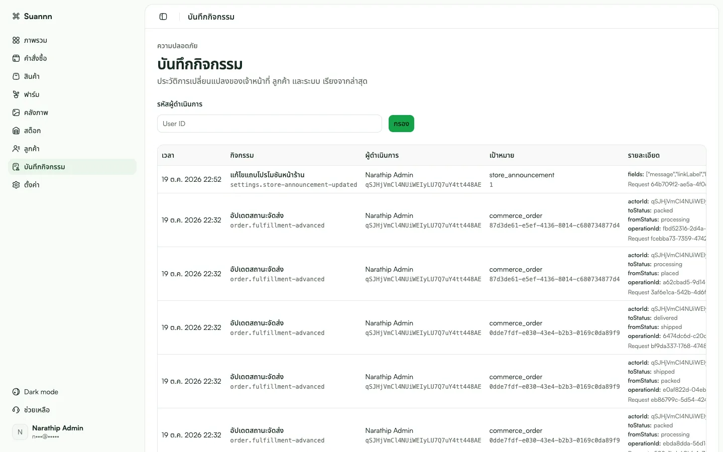Select the บันทึกกิจกรรม sidebar icon
The image size is (723, 452).
[16, 167]
